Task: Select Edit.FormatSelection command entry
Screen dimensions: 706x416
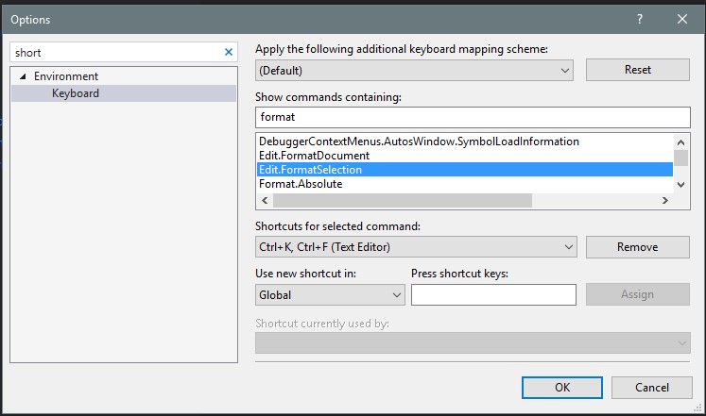Action: click(x=310, y=170)
